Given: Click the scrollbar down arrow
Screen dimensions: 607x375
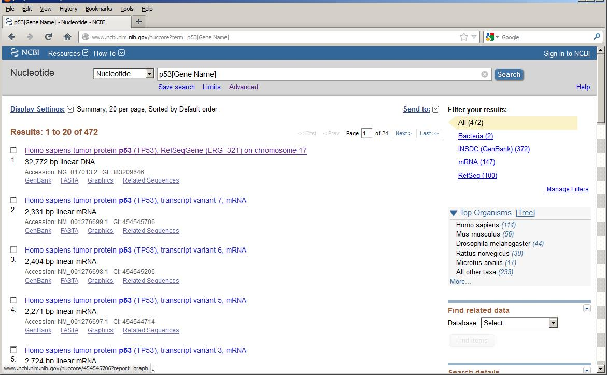Looking at the screenshot, I should (600, 369).
